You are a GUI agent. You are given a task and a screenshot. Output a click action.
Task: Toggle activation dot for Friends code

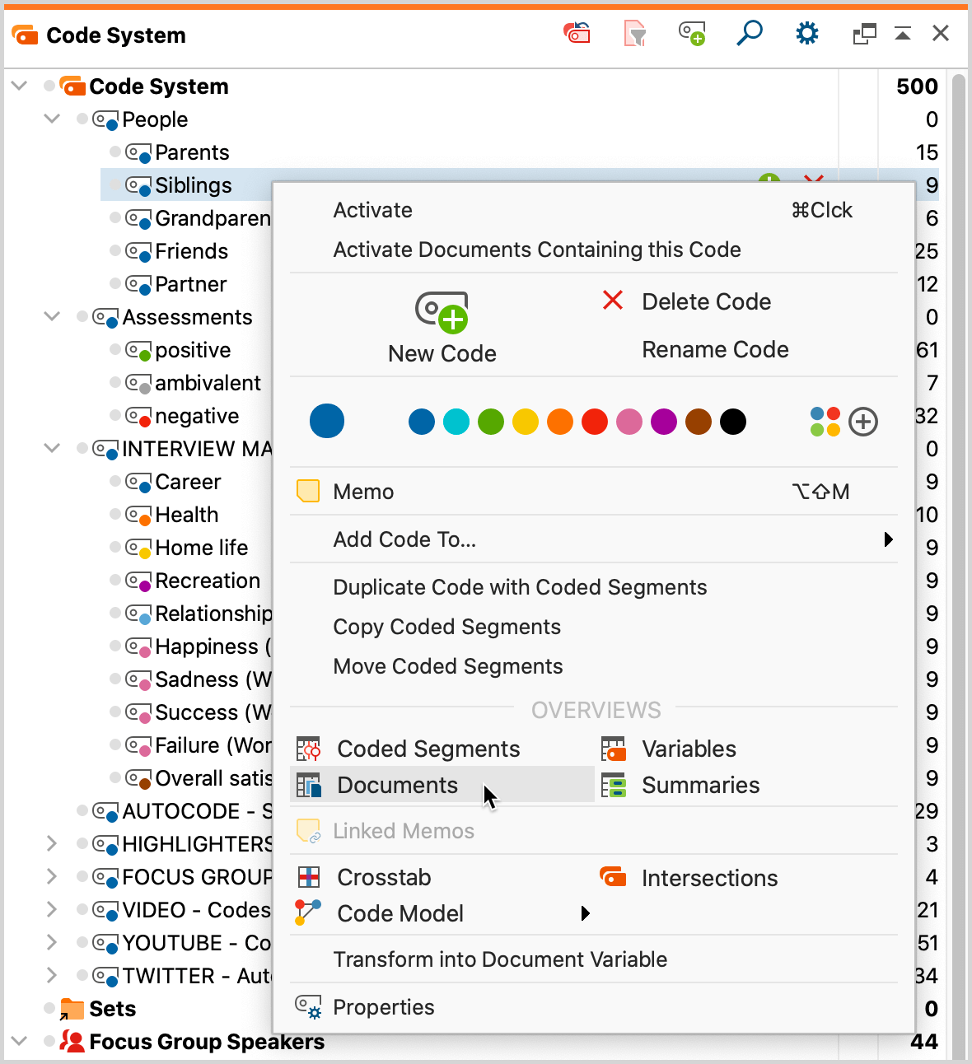(x=115, y=250)
